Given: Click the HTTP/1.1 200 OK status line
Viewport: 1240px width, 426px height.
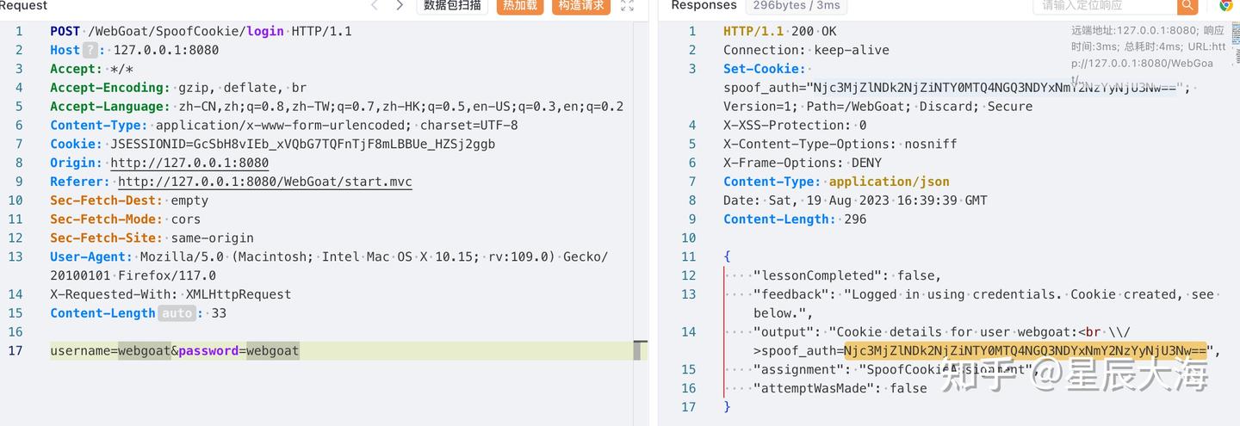Looking at the screenshot, I should click(780, 31).
